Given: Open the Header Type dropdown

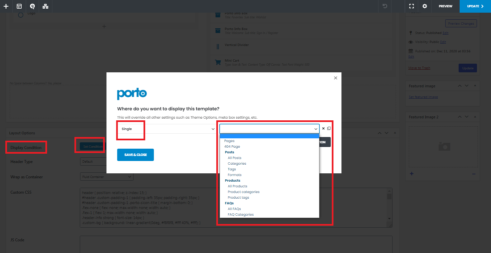Looking at the screenshot, I should tap(106, 162).
